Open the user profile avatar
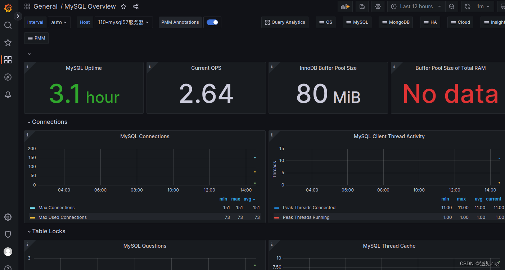This screenshot has height=270, width=505. tap(8, 252)
